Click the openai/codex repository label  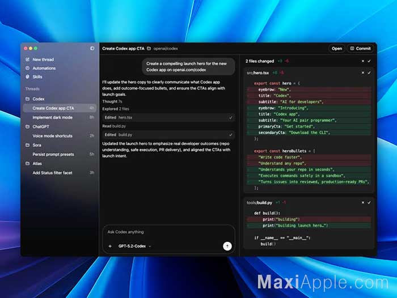166,49
